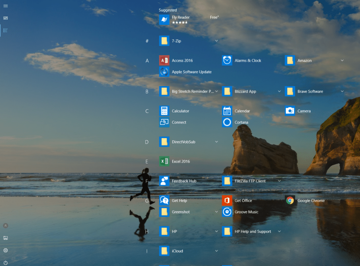Click the Brave Software folder icon
The height and width of the screenshot is (266, 360).
pyautogui.click(x=290, y=91)
